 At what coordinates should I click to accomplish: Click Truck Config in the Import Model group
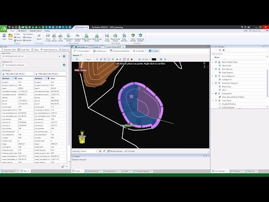point(48,37)
